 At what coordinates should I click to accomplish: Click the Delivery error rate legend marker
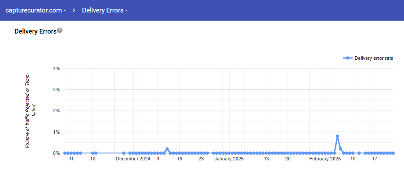coord(348,58)
